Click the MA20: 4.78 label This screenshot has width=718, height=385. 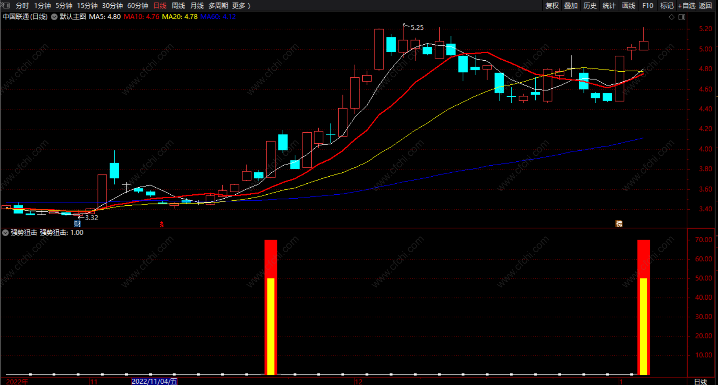click(x=180, y=17)
